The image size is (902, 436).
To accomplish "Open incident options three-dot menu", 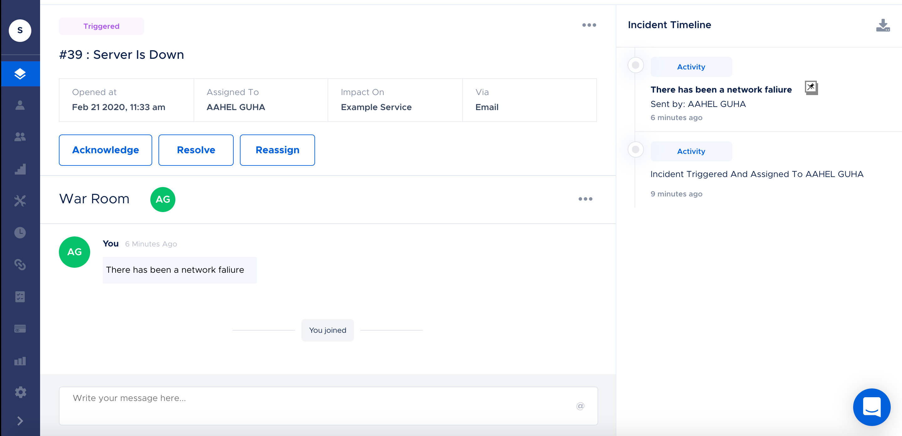I will pos(589,25).
